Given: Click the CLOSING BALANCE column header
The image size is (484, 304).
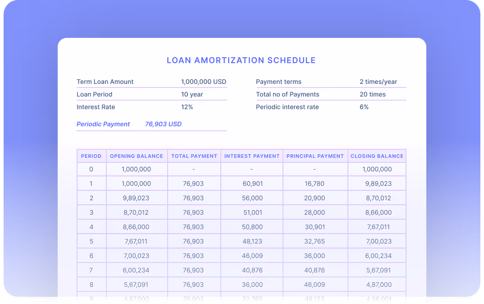Looking at the screenshot, I should click(x=377, y=156).
